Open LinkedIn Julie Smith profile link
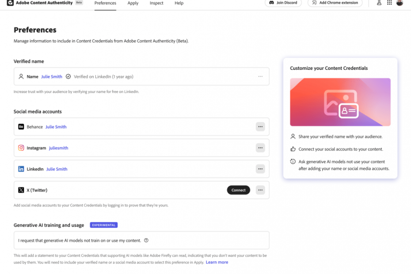Viewport: 411px width, 274px height. pyautogui.click(x=57, y=169)
